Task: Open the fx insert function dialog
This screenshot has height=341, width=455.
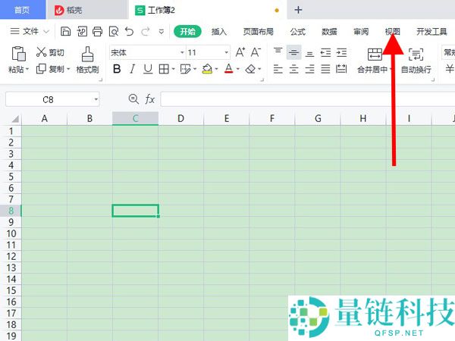Action: coord(149,99)
